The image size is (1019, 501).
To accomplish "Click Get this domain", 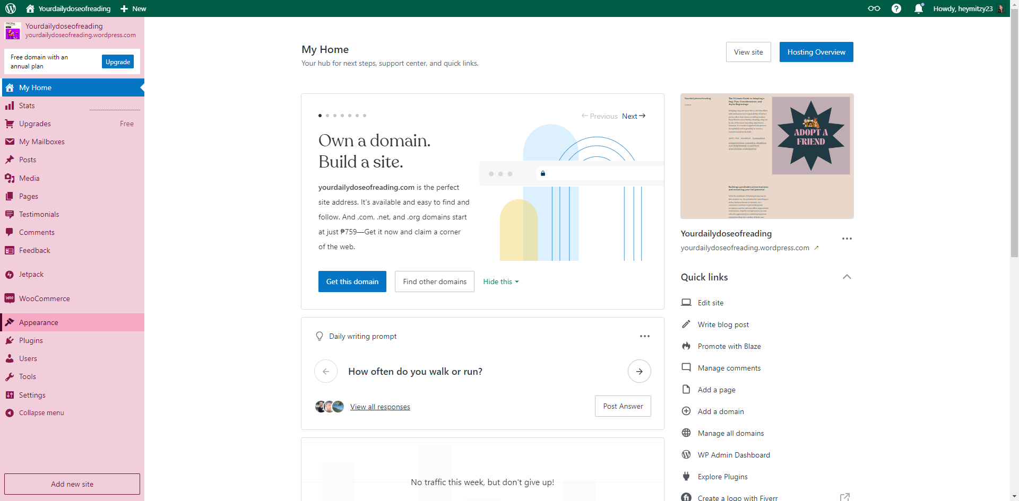I will tap(352, 282).
